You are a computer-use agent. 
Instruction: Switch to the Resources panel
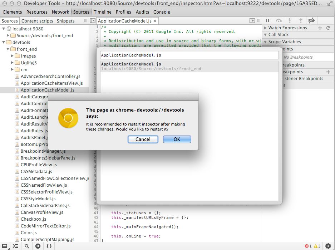[x=37, y=12]
